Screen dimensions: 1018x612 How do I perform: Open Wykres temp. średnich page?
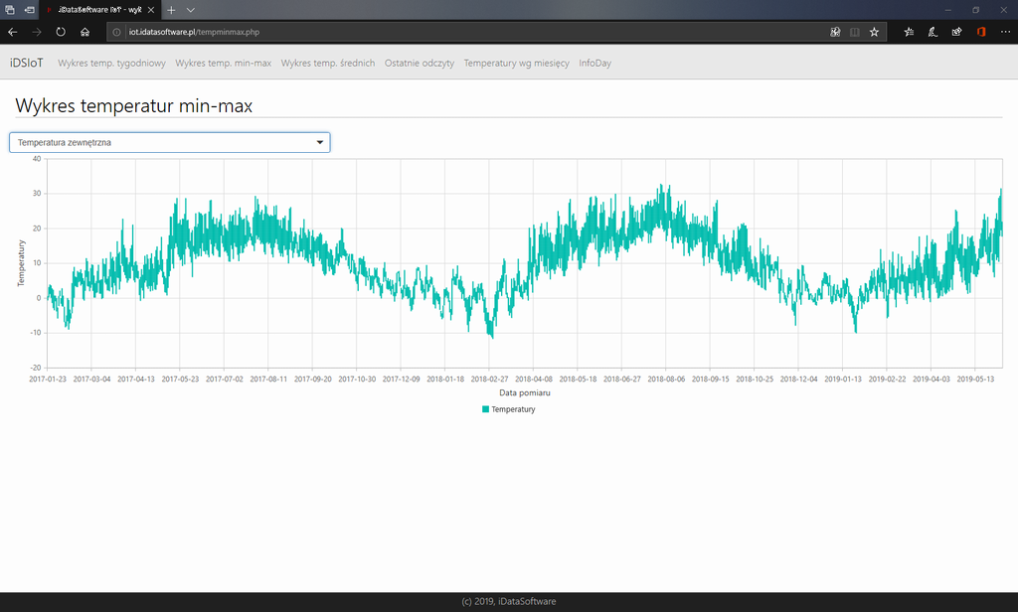[x=328, y=63]
